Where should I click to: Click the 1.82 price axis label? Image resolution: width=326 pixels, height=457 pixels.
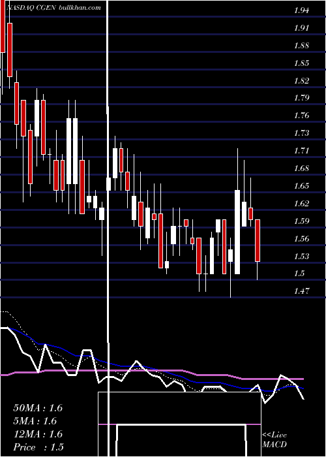coord(301,81)
